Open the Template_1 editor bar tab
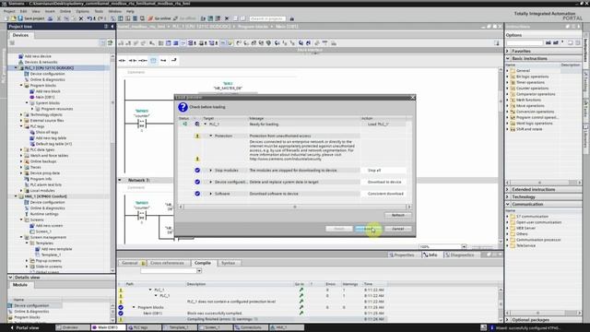Viewport: 590px width, 332px height. click(x=179, y=327)
